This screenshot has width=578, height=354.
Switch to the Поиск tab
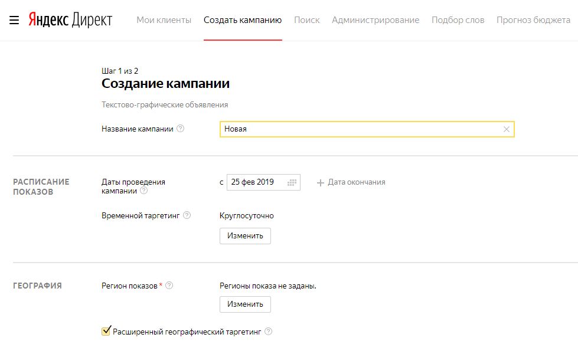pos(306,19)
